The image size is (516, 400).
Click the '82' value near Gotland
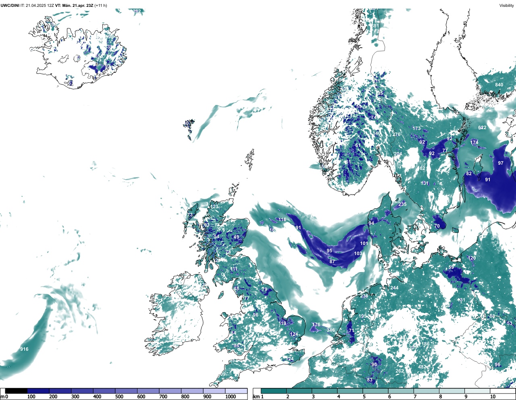coord(469,174)
